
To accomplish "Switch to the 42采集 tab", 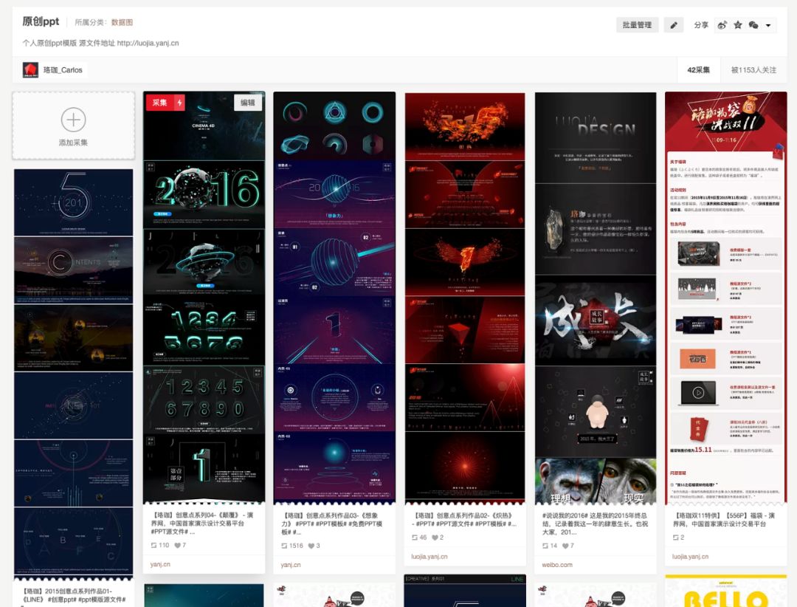I will [698, 70].
